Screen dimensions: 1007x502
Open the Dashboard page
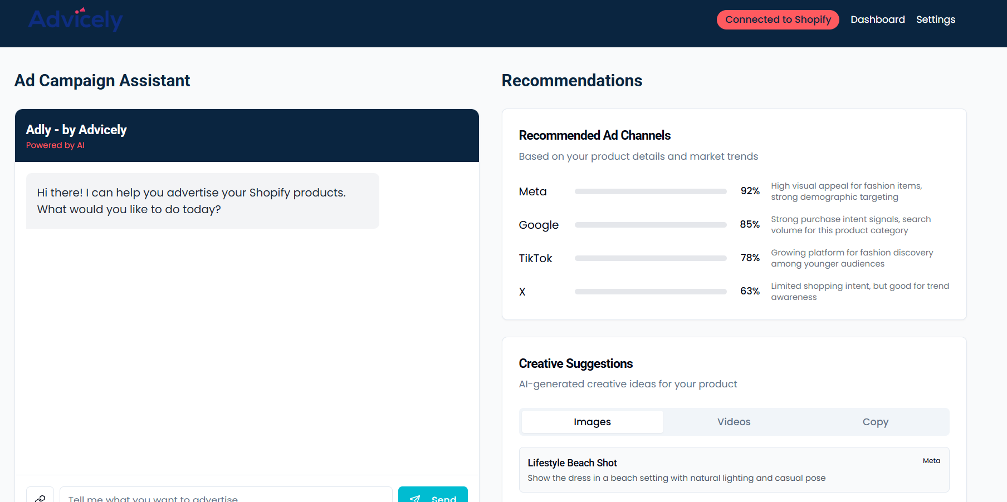pos(877,19)
